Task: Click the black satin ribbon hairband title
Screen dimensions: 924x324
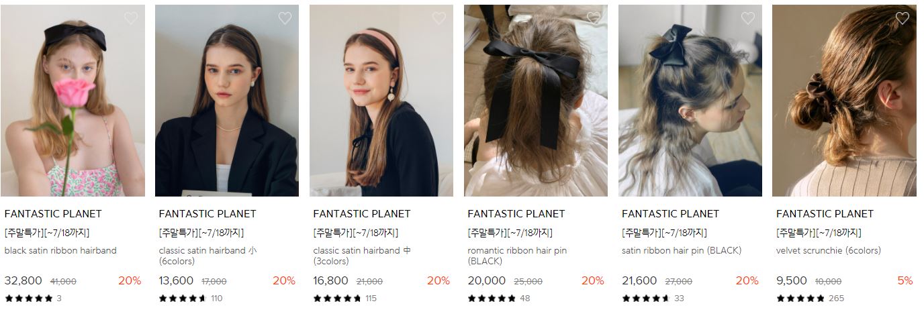Action: point(60,251)
